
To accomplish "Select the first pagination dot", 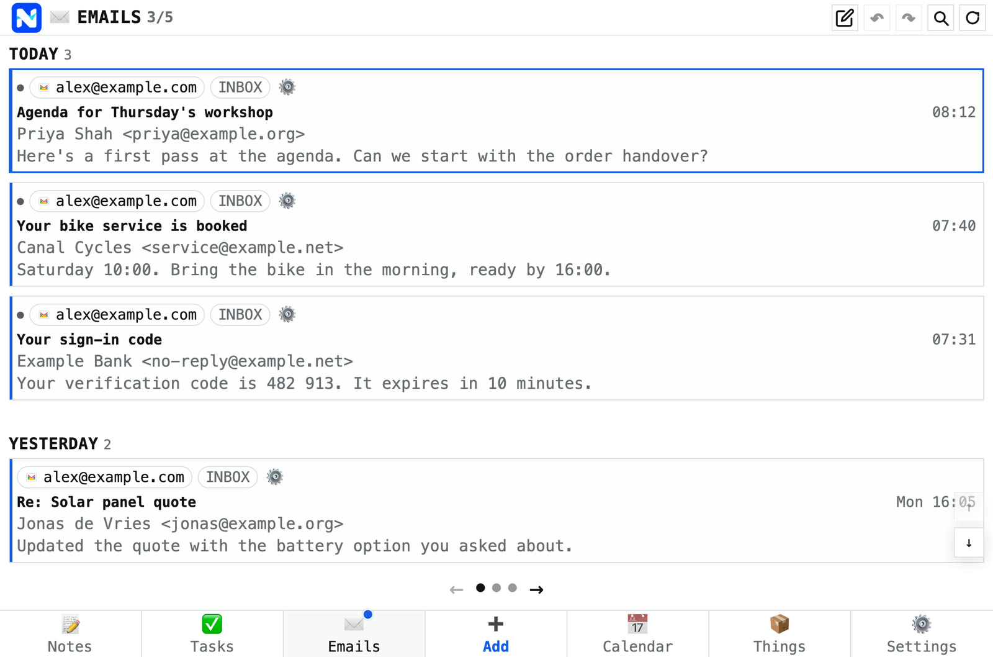I will [480, 587].
